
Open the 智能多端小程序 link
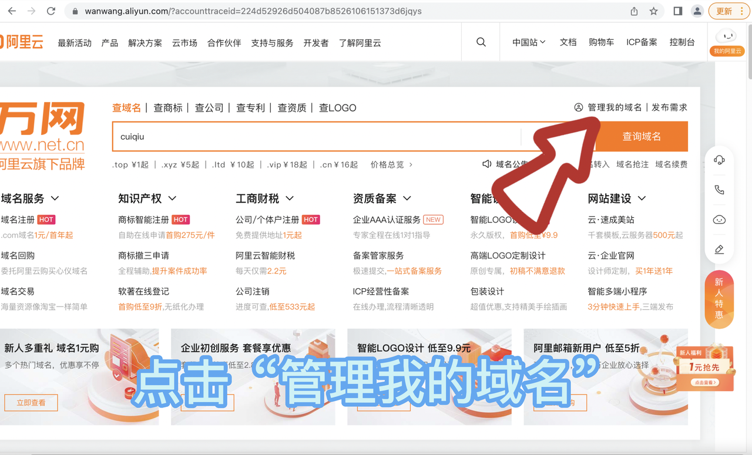tap(617, 291)
